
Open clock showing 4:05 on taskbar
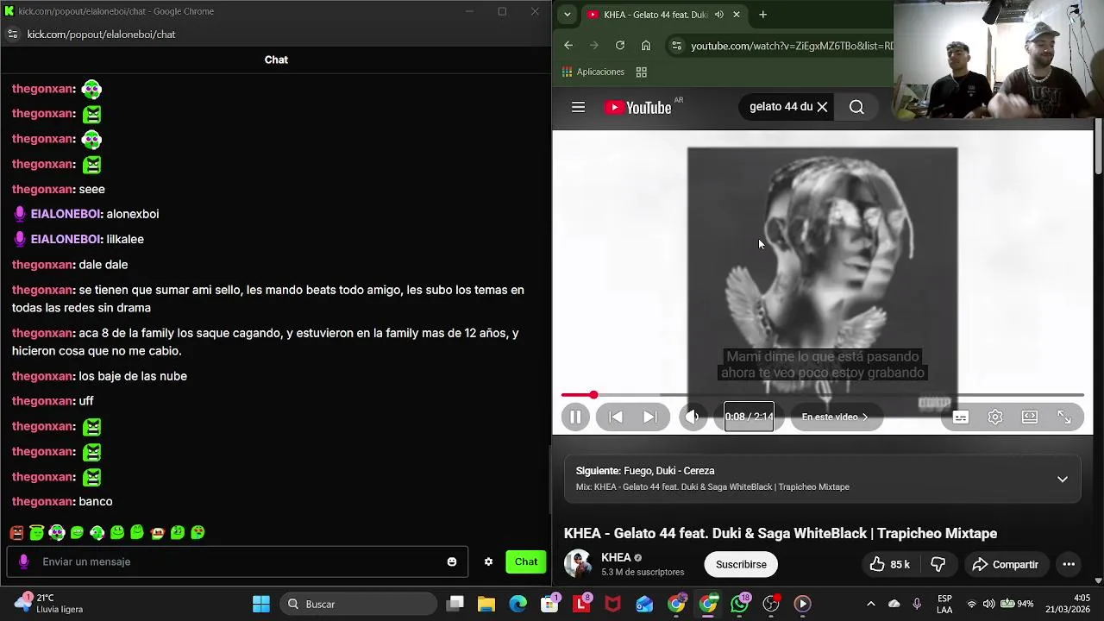click(1068, 604)
